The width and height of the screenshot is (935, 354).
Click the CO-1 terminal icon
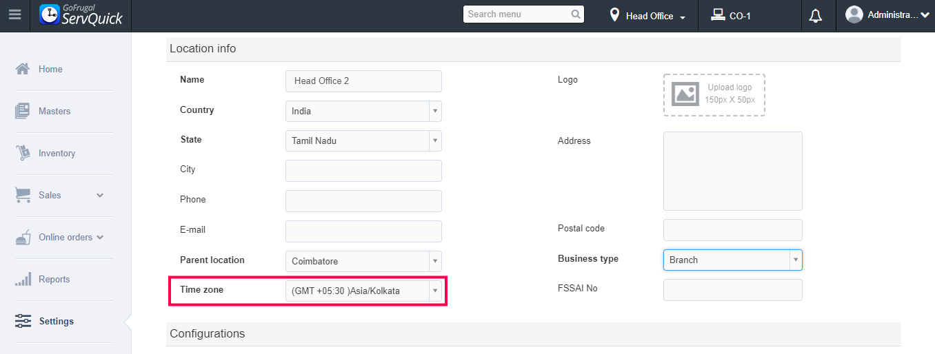click(718, 14)
